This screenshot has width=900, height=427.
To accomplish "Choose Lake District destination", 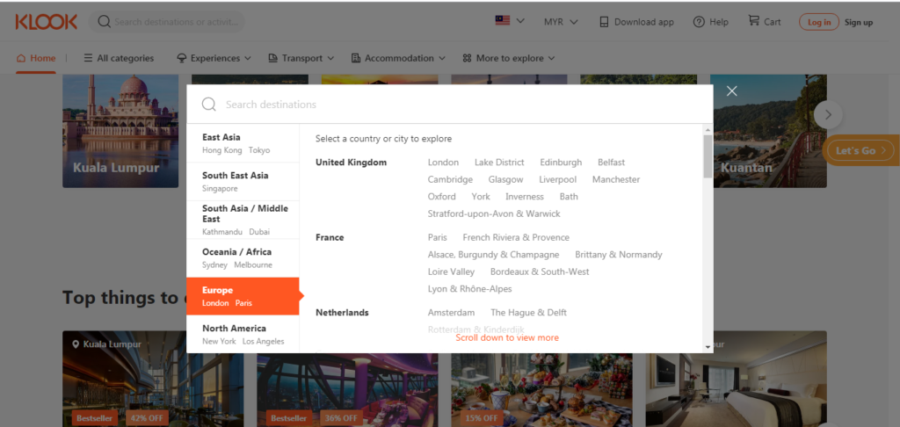I will tap(499, 163).
